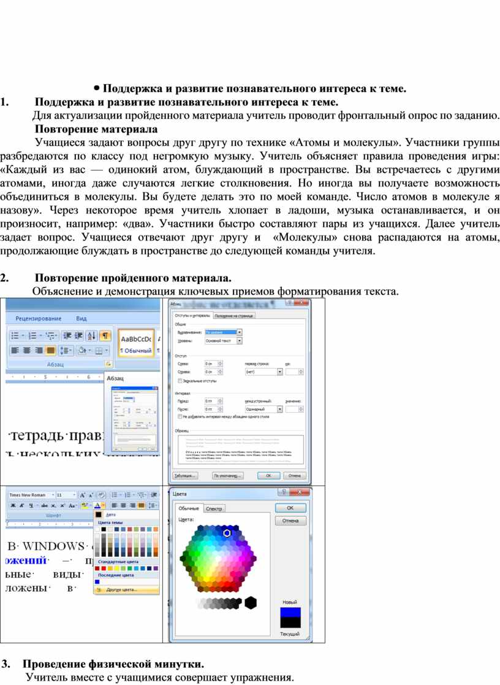
Task: Open the font size 11 dropdown
Action: (74, 495)
